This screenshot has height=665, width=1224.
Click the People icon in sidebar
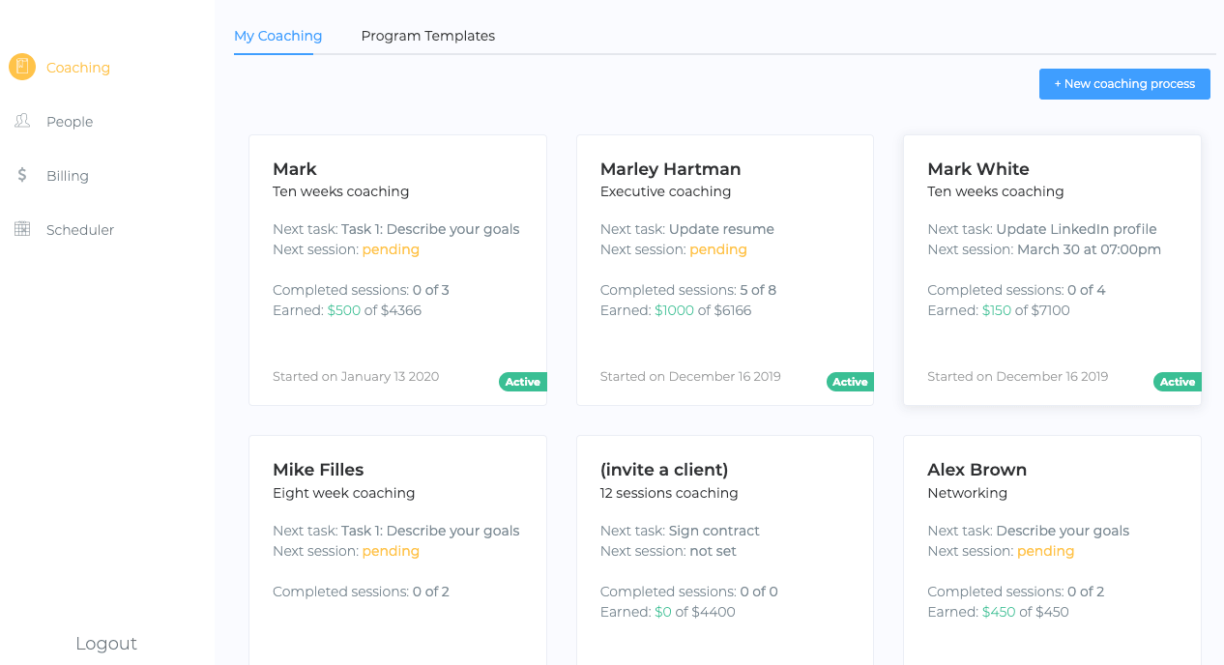coord(22,121)
